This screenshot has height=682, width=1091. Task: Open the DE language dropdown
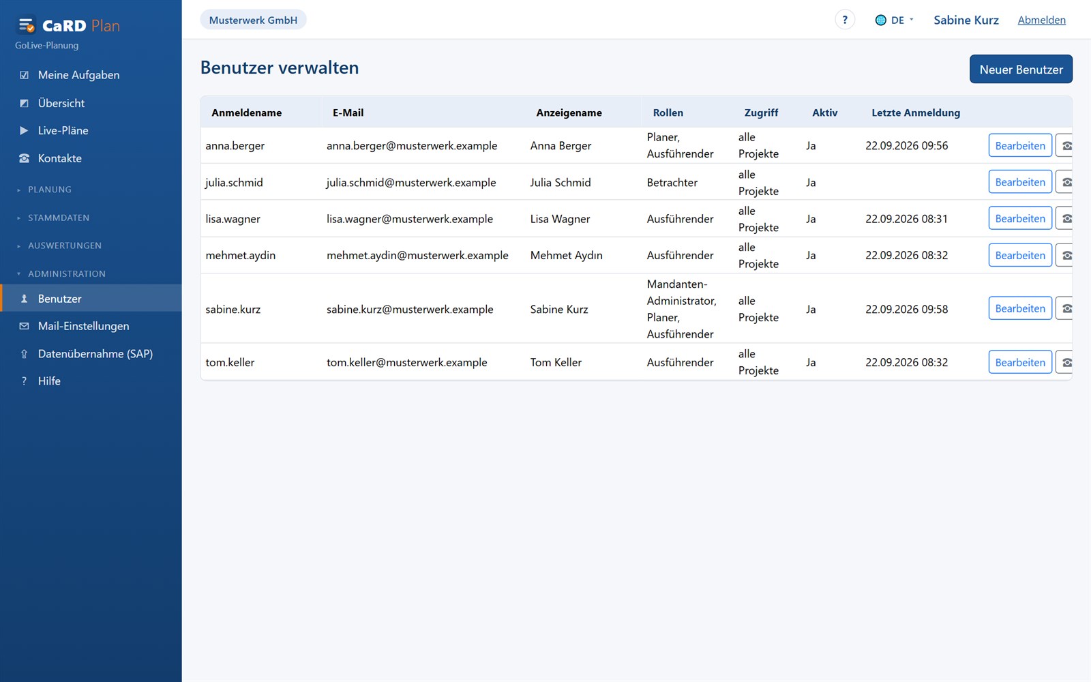pyautogui.click(x=894, y=20)
